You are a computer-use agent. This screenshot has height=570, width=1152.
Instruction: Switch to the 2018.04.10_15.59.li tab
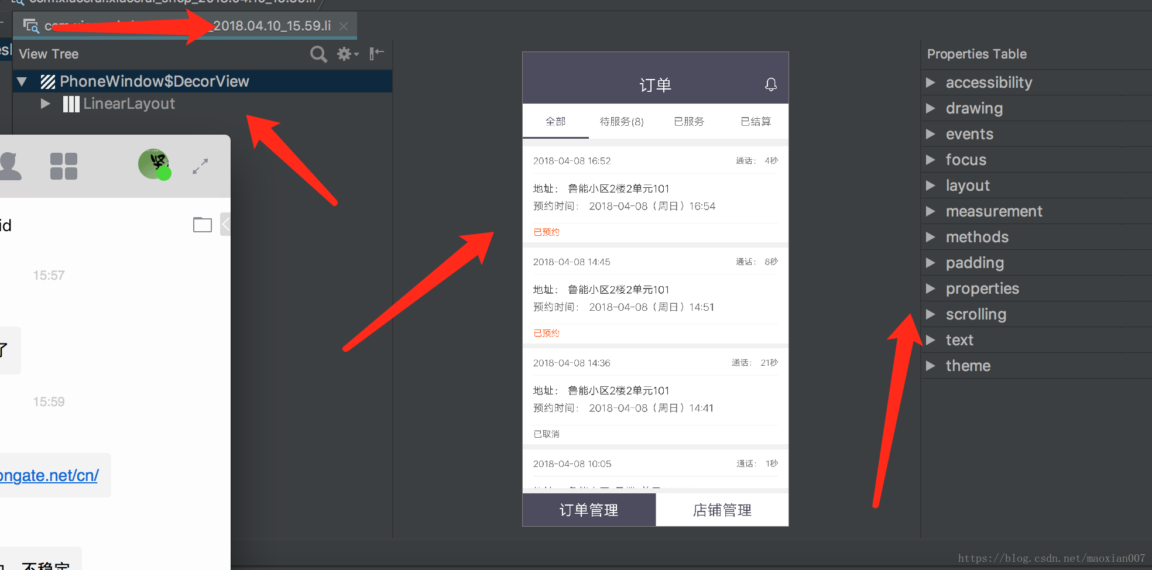(x=184, y=26)
